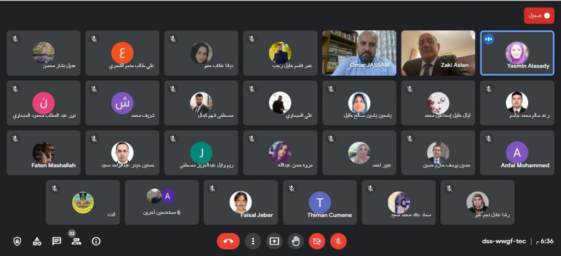Select Zaki Aslan video tile
Viewport: 561px width, 256px height.
pos(438,53)
